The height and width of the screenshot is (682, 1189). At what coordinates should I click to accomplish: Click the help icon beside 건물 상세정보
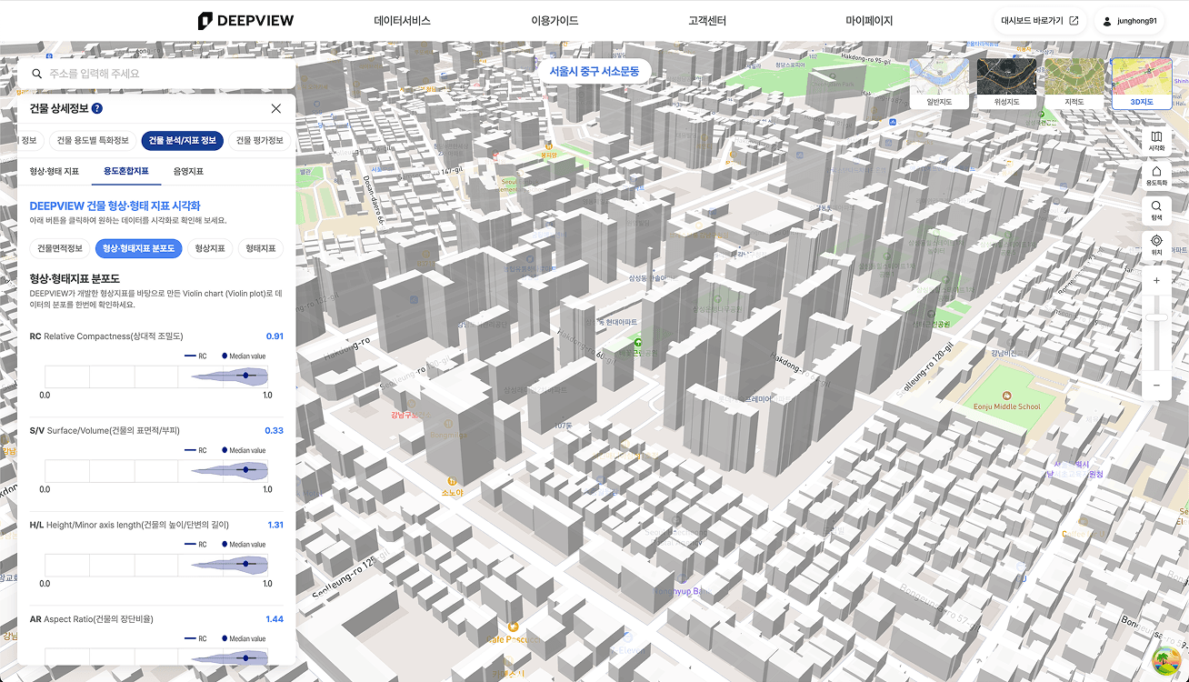(96, 108)
